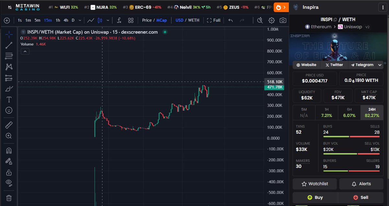Open the Inspira Telegram link
Screen dimensions: 389x206
pyautogui.click(x=362, y=65)
